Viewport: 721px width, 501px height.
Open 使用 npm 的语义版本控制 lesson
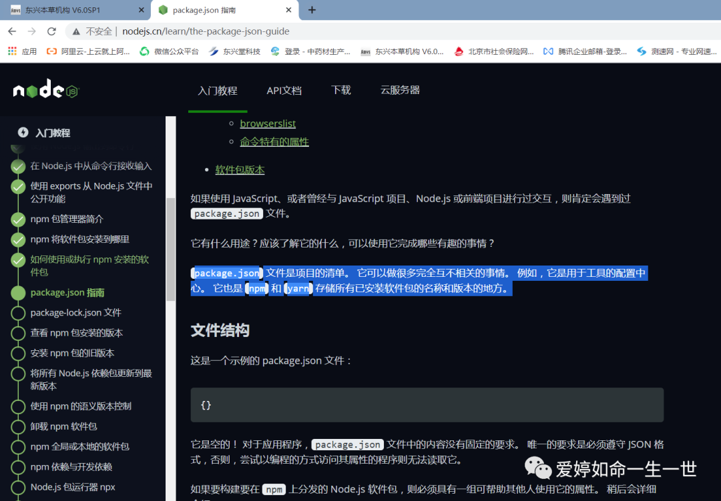81,406
